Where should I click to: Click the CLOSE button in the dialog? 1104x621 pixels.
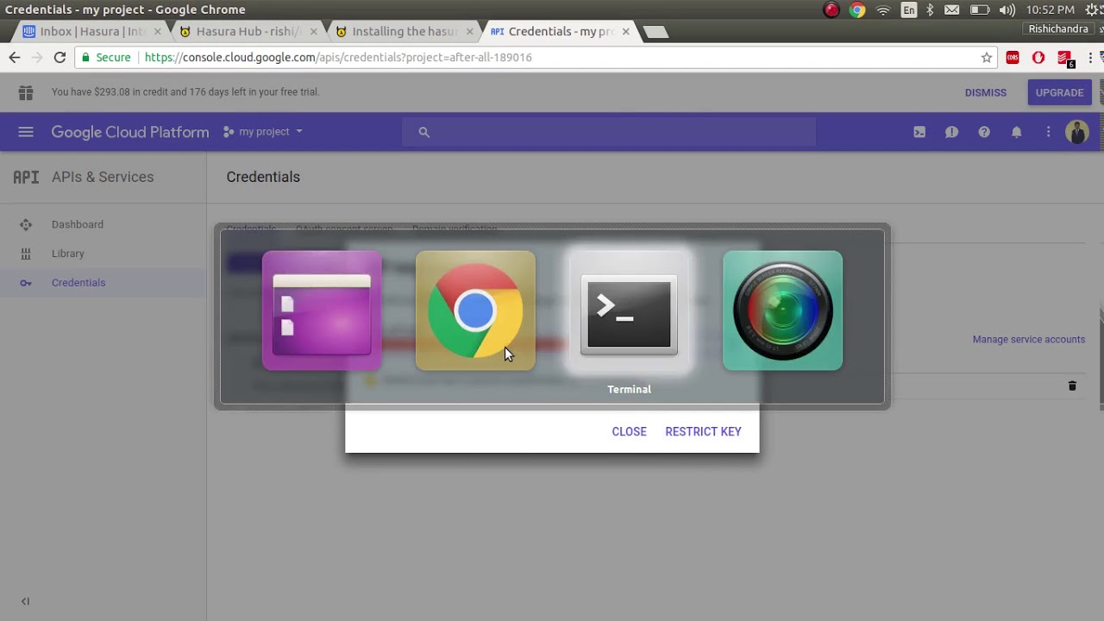629,431
